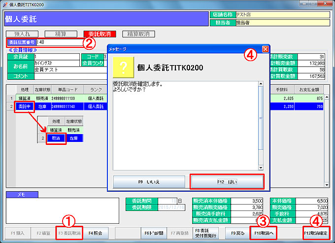The width and height of the screenshot is (335, 243).
Task: Click the 販売済 cell in row 1
Action: click(x=42, y=98)
